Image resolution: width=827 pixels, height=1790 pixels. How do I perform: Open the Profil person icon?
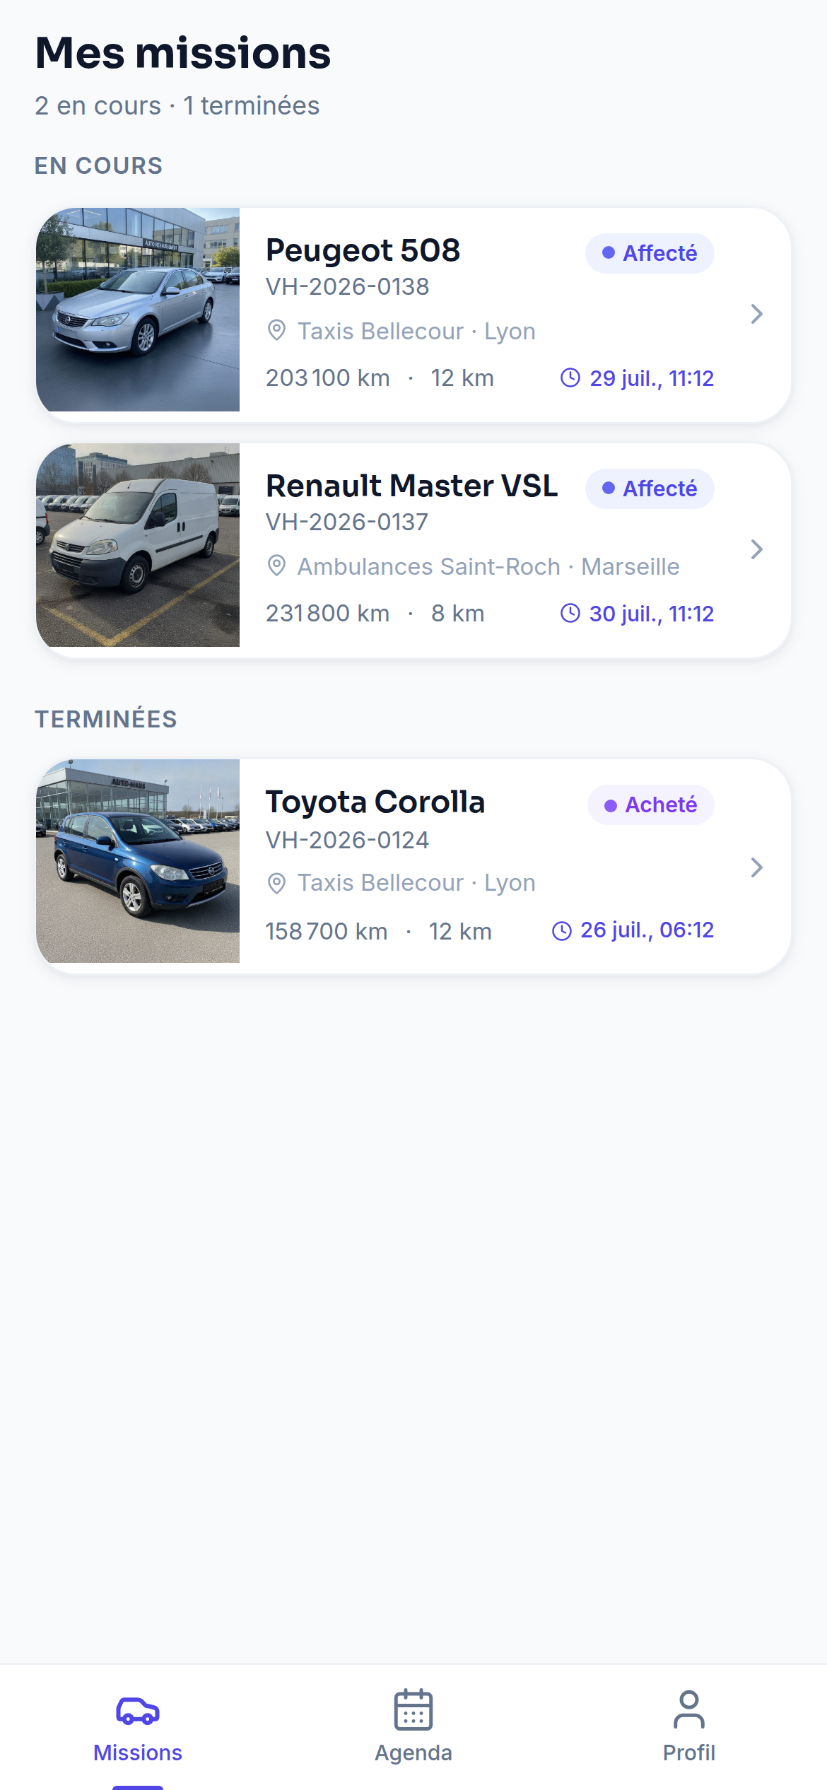(x=689, y=1709)
